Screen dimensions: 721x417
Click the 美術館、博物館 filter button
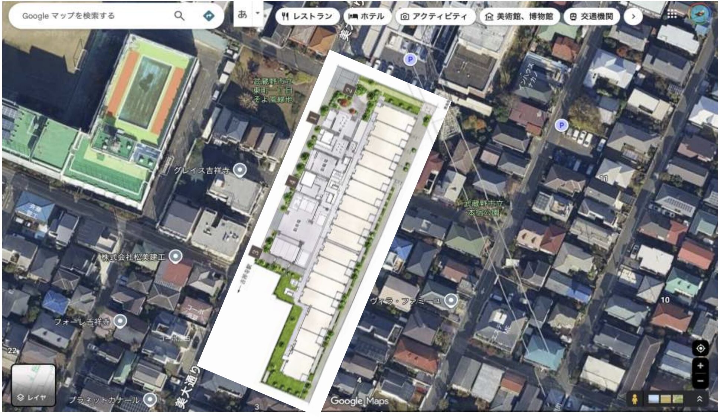click(519, 16)
